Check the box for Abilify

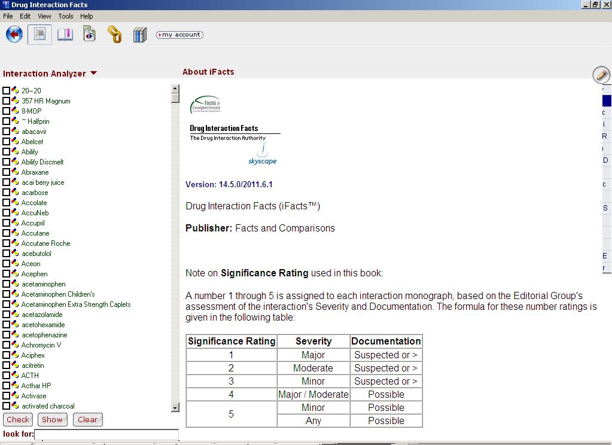tap(7, 152)
